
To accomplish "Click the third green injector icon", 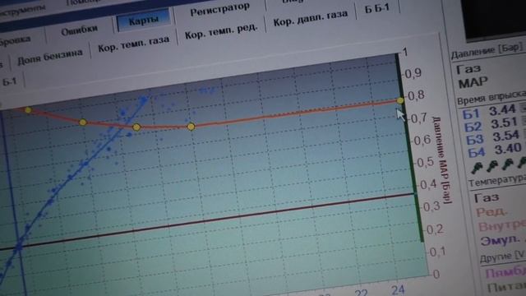I will [x=508, y=164].
